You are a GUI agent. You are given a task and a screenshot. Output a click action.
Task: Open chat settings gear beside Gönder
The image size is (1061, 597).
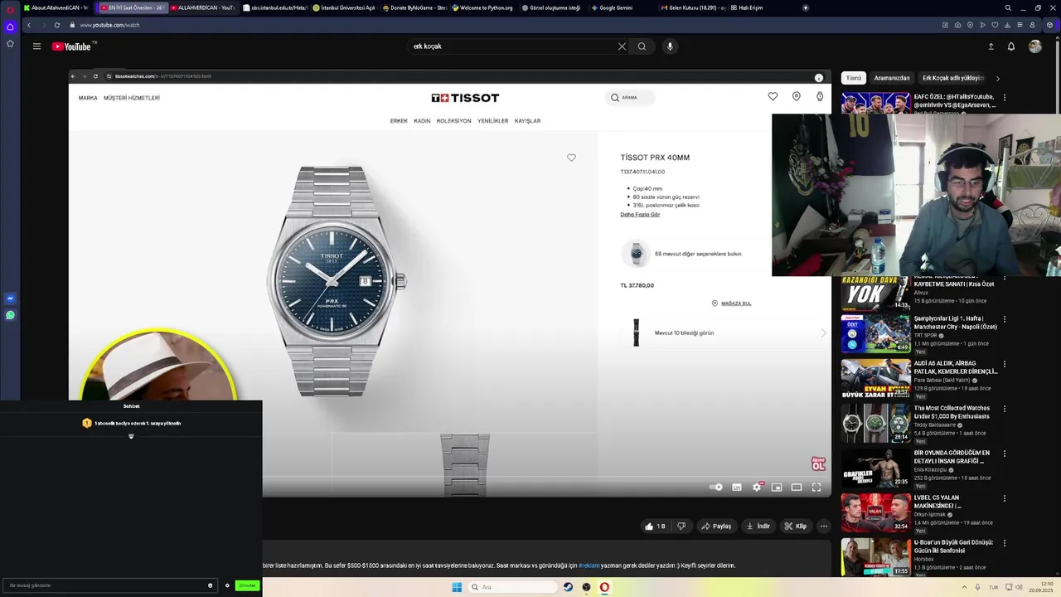pos(227,585)
